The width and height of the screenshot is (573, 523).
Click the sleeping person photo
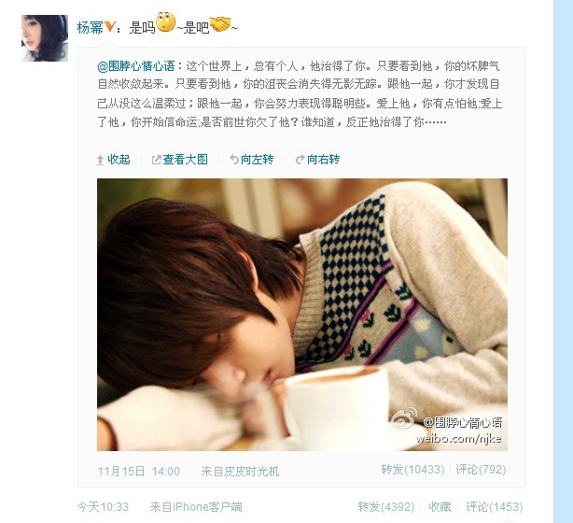click(x=302, y=315)
